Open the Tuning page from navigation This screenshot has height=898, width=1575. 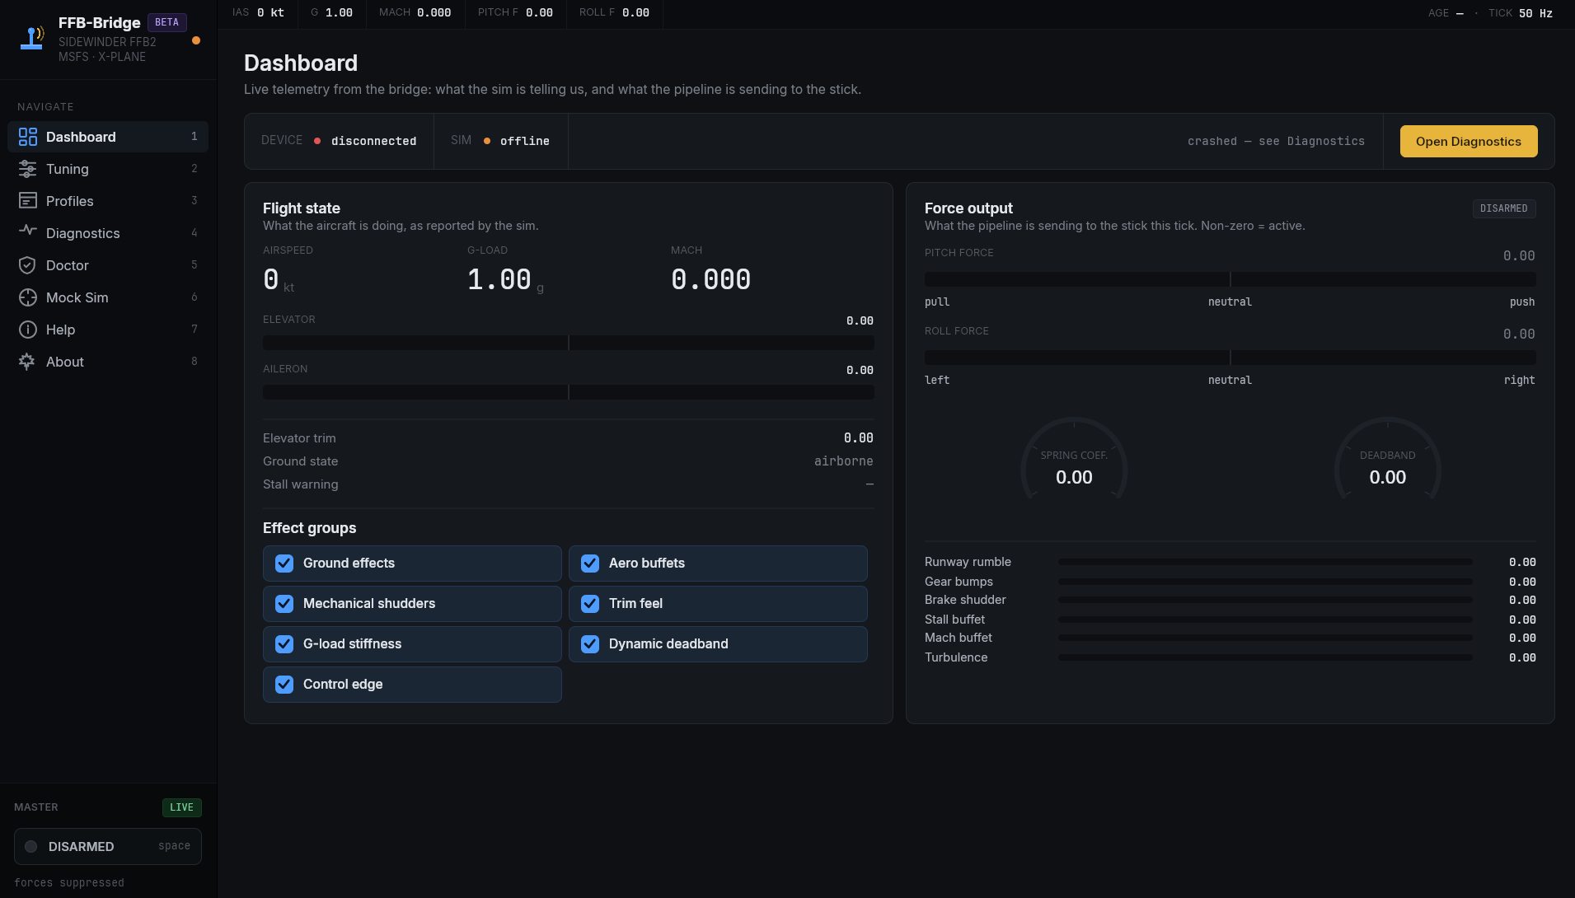(68, 169)
